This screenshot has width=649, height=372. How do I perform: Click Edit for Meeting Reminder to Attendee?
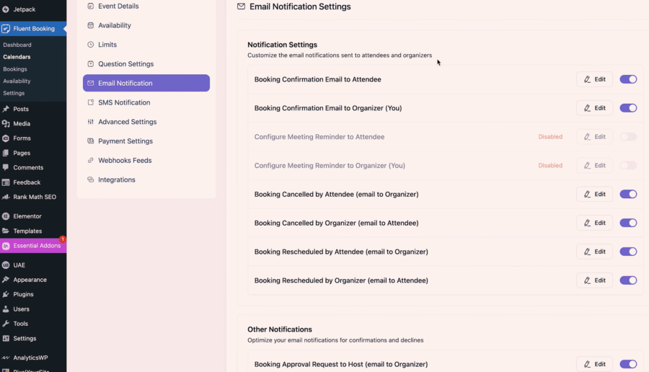tap(594, 136)
